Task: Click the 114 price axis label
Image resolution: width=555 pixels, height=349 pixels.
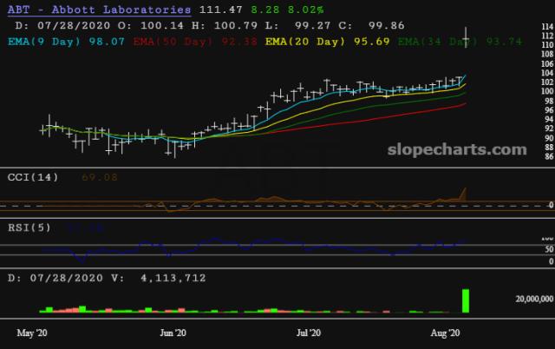Action: 547,27
